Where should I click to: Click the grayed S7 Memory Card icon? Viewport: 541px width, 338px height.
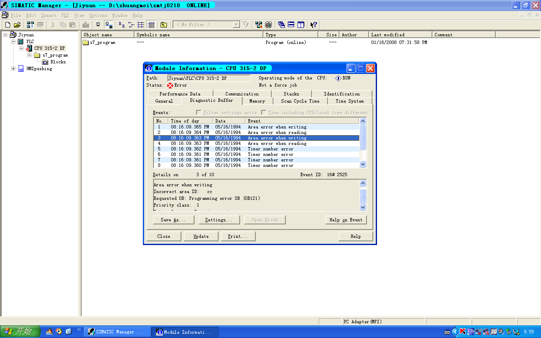click(40, 25)
